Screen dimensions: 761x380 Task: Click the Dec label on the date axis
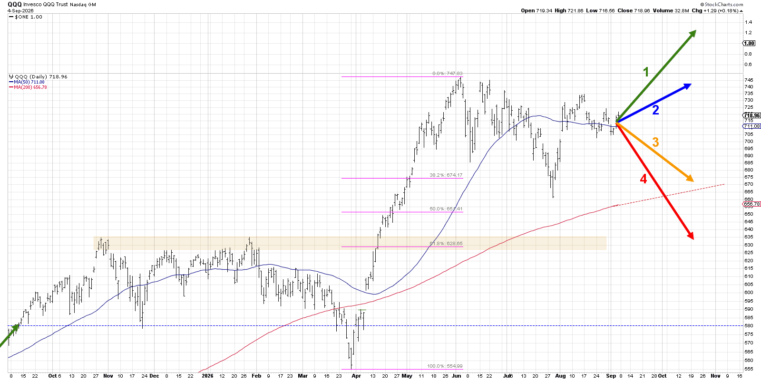(x=154, y=376)
